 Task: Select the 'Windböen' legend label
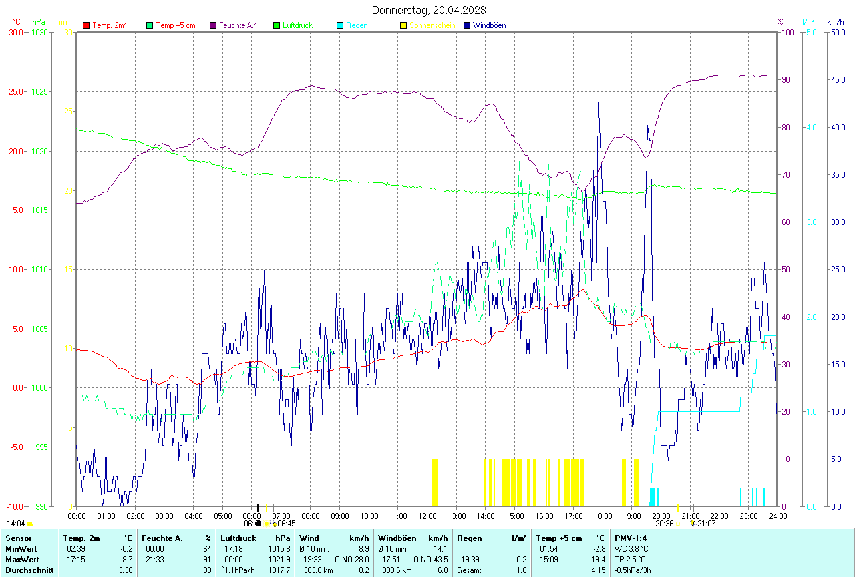489,25
